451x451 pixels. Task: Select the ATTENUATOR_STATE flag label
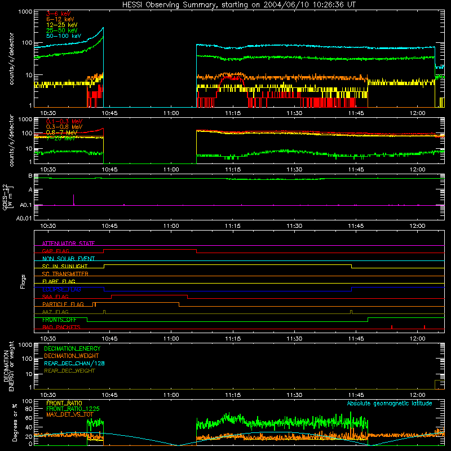68,244
